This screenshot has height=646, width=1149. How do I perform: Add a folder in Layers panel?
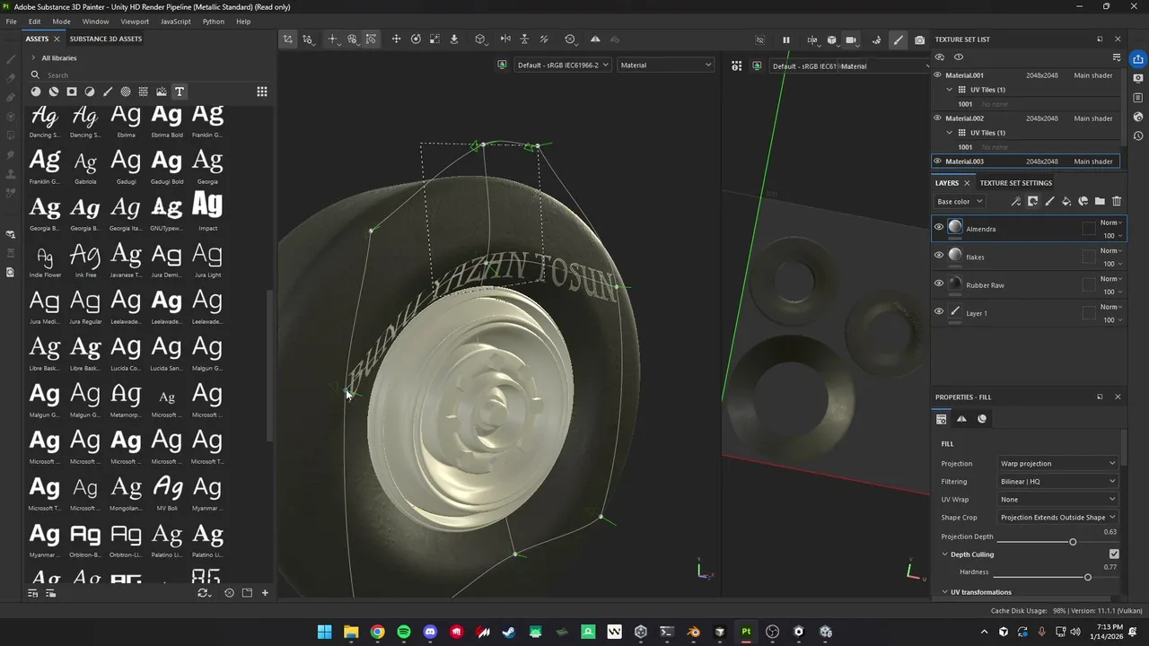pyautogui.click(x=1100, y=202)
